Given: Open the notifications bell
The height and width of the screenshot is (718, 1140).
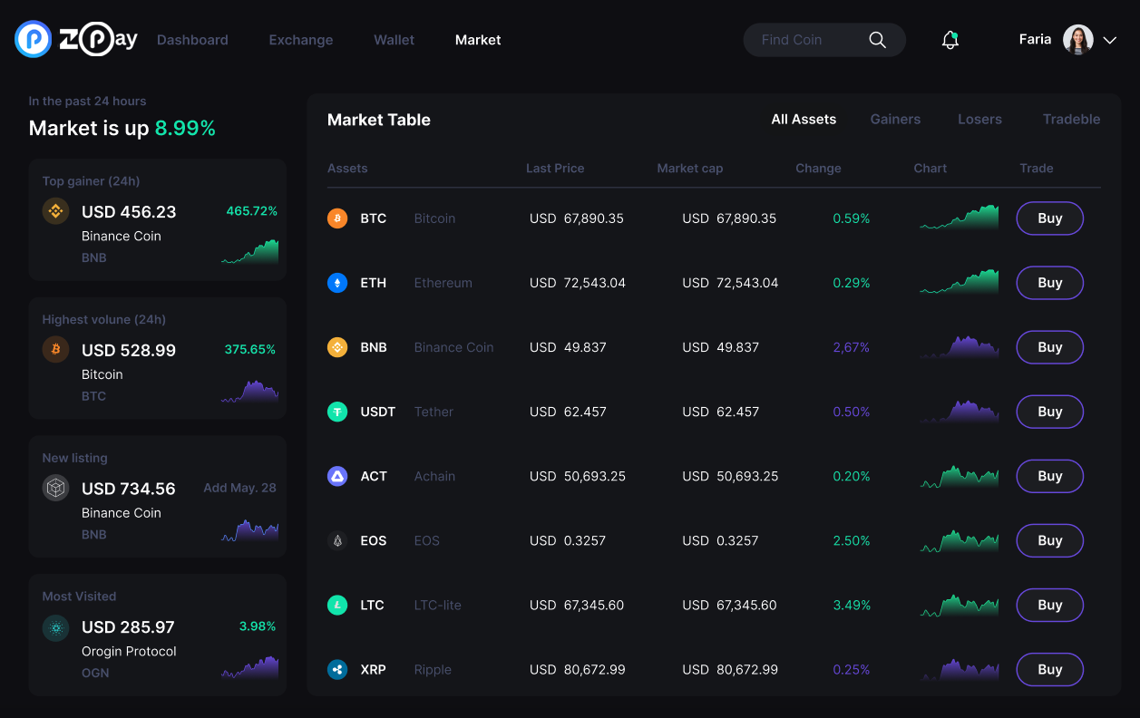Looking at the screenshot, I should pos(950,40).
